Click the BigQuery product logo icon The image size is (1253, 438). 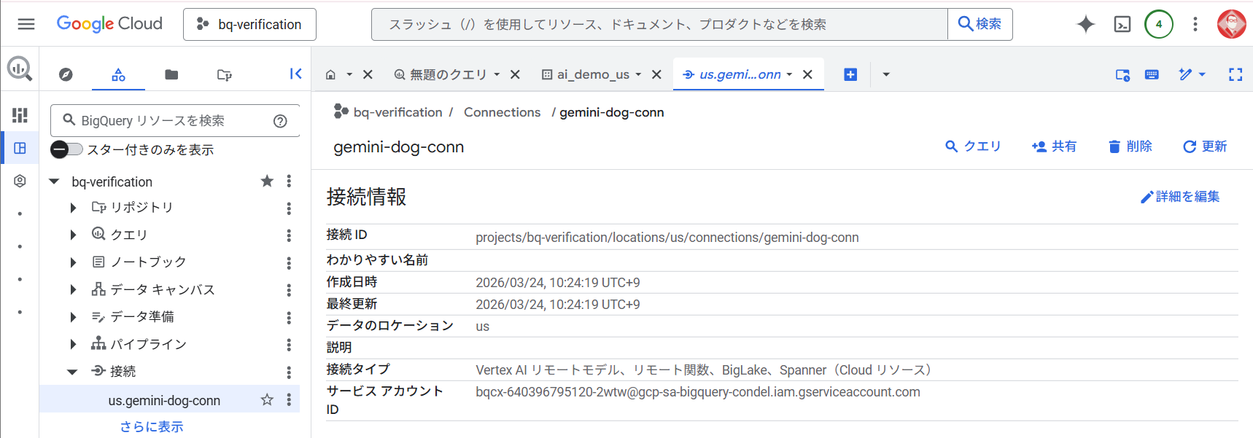pyautogui.click(x=20, y=69)
